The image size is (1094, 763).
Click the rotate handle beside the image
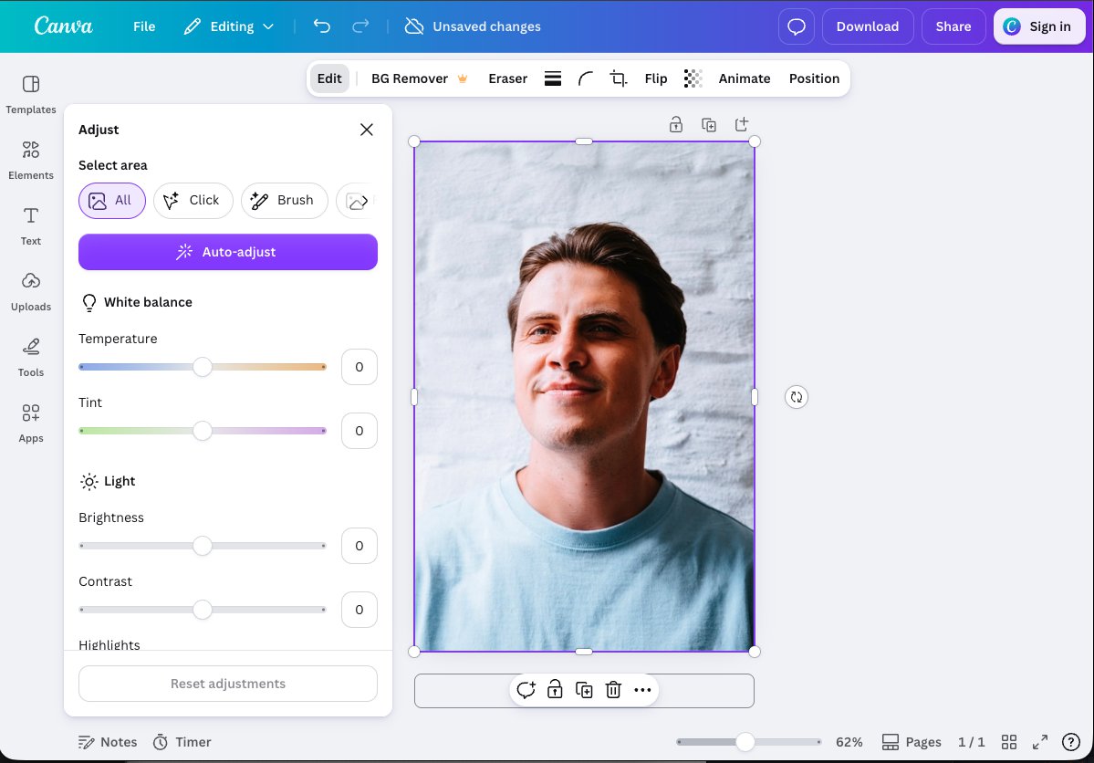[x=796, y=397]
